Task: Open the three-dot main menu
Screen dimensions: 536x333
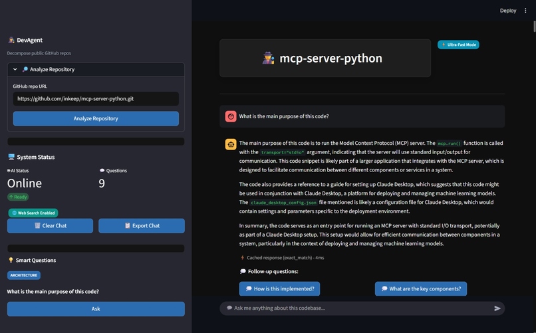Action: click(x=525, y=11)
